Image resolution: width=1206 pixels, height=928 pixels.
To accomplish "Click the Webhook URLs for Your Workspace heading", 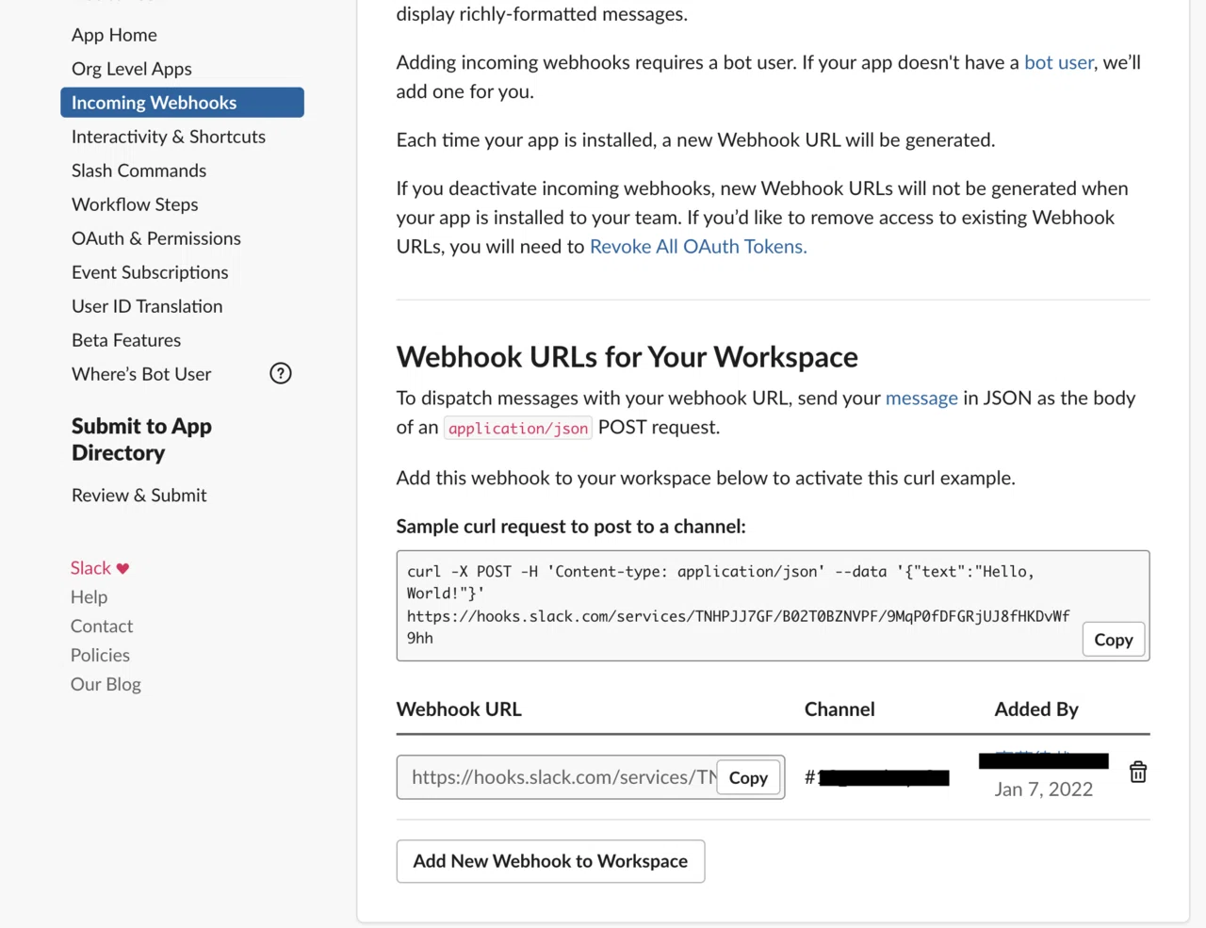I will point(627,357).
